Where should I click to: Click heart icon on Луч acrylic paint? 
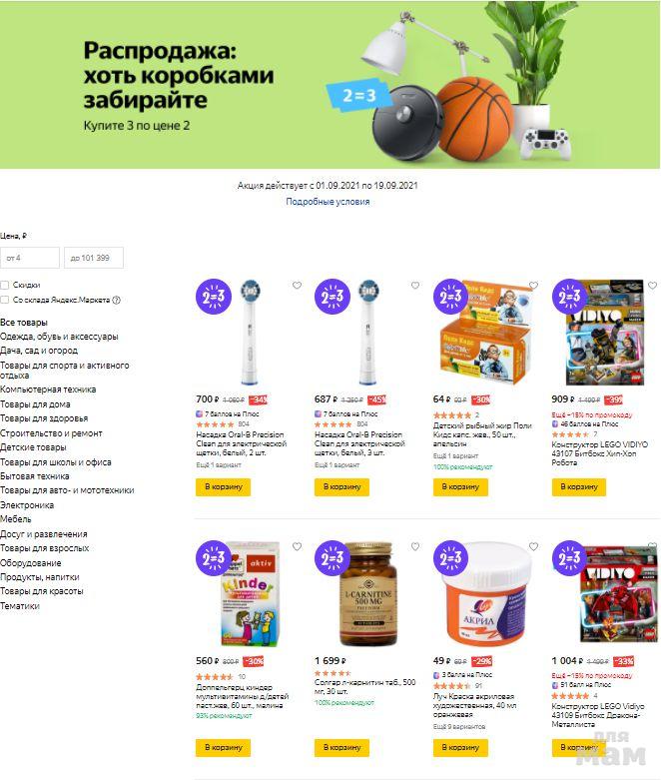[x=533, y=546]
